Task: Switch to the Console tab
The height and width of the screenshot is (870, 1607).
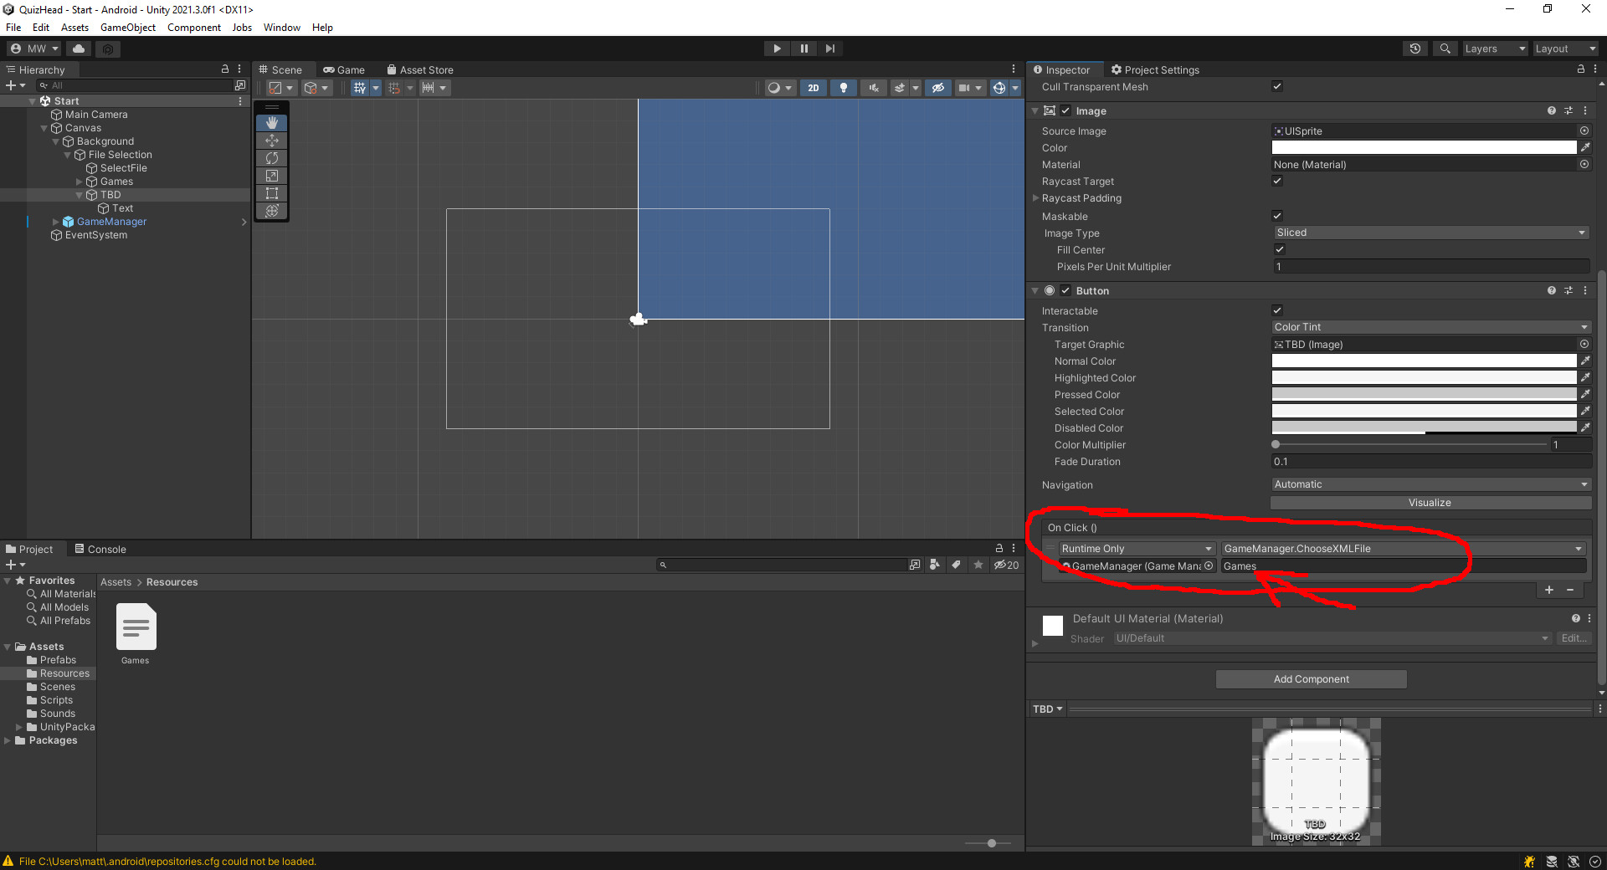Action: (x=100, y=550)
